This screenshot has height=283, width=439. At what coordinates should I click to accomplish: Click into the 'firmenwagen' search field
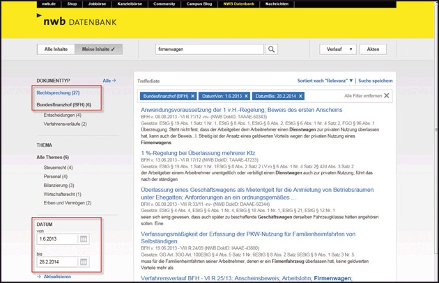209,49
